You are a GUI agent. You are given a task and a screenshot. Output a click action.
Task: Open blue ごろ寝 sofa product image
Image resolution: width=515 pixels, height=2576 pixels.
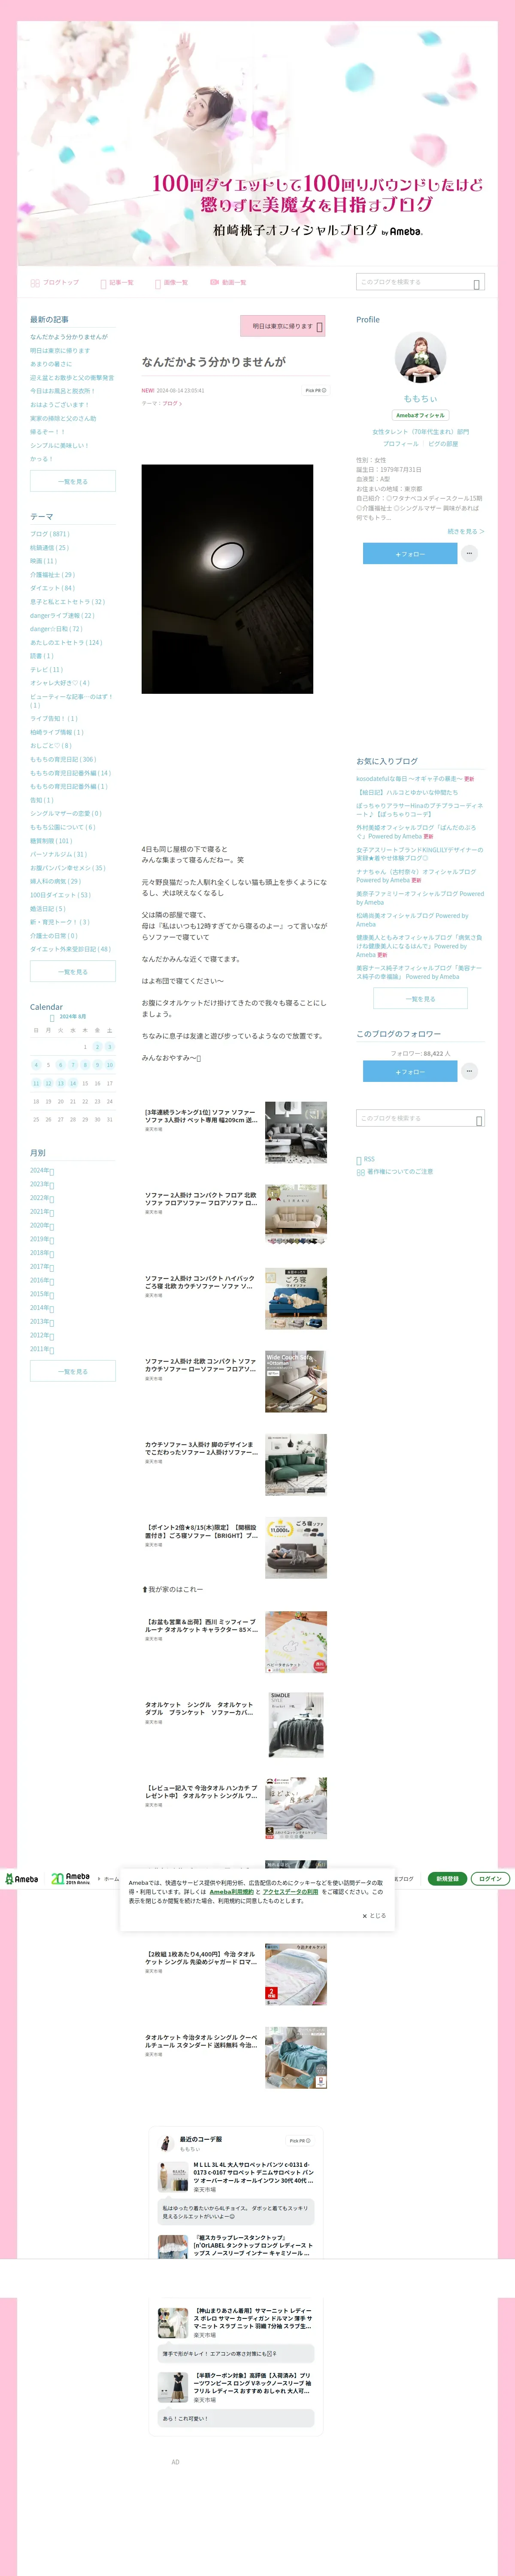coord(296,1299)
